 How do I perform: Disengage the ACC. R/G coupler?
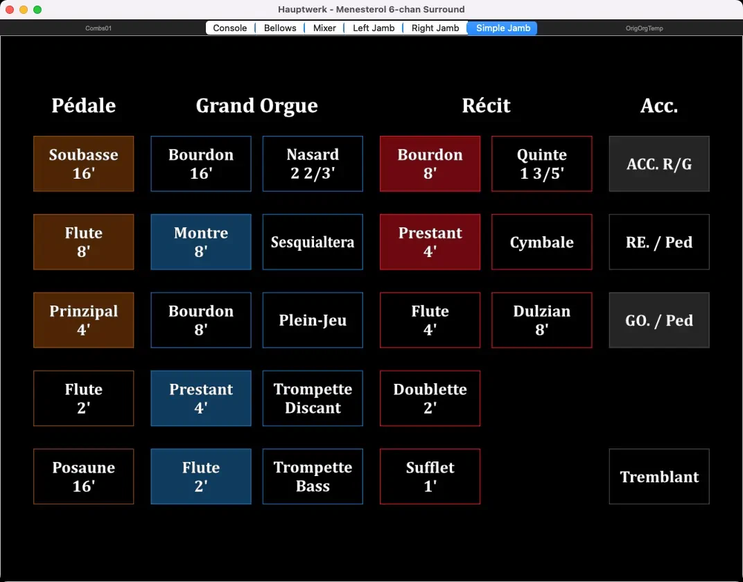(659, 164)
